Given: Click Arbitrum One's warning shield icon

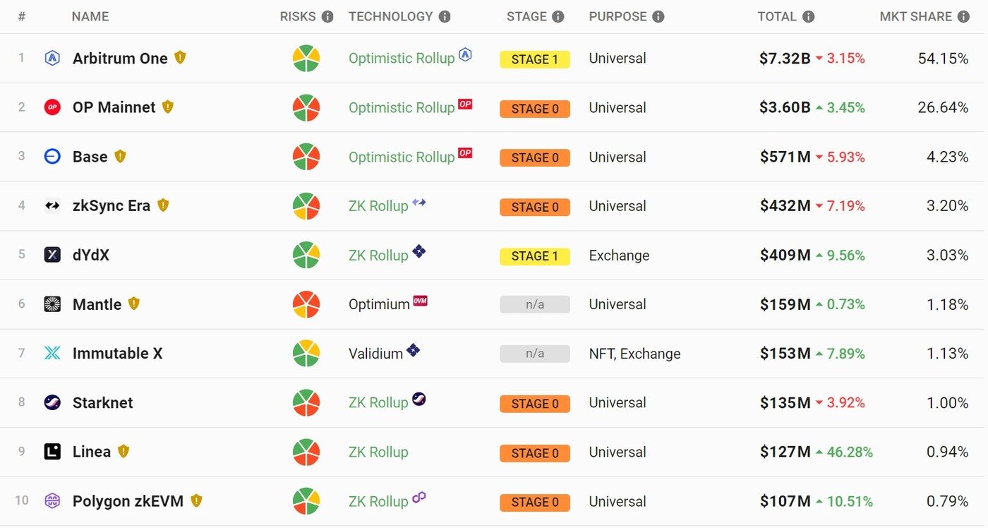Looking at the screenshot, I should tap(180, 57).
